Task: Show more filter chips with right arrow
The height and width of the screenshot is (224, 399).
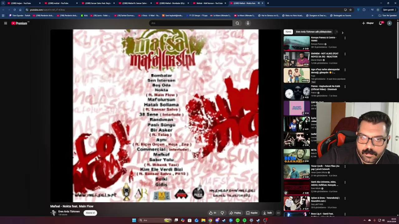Action: (342, 32)
